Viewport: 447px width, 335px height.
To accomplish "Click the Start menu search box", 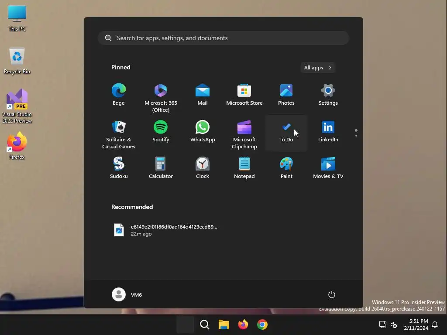I will (x=223, y=38).
